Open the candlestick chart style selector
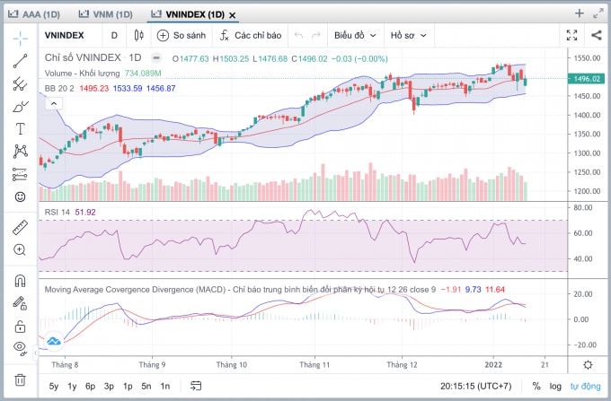 pyautogui.click(x=138, y=35)
